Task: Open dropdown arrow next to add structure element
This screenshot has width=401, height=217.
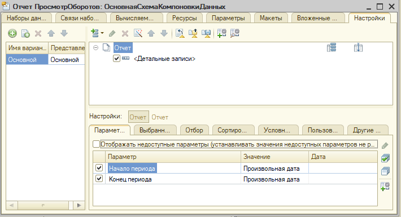Action: tap(102, 33)
